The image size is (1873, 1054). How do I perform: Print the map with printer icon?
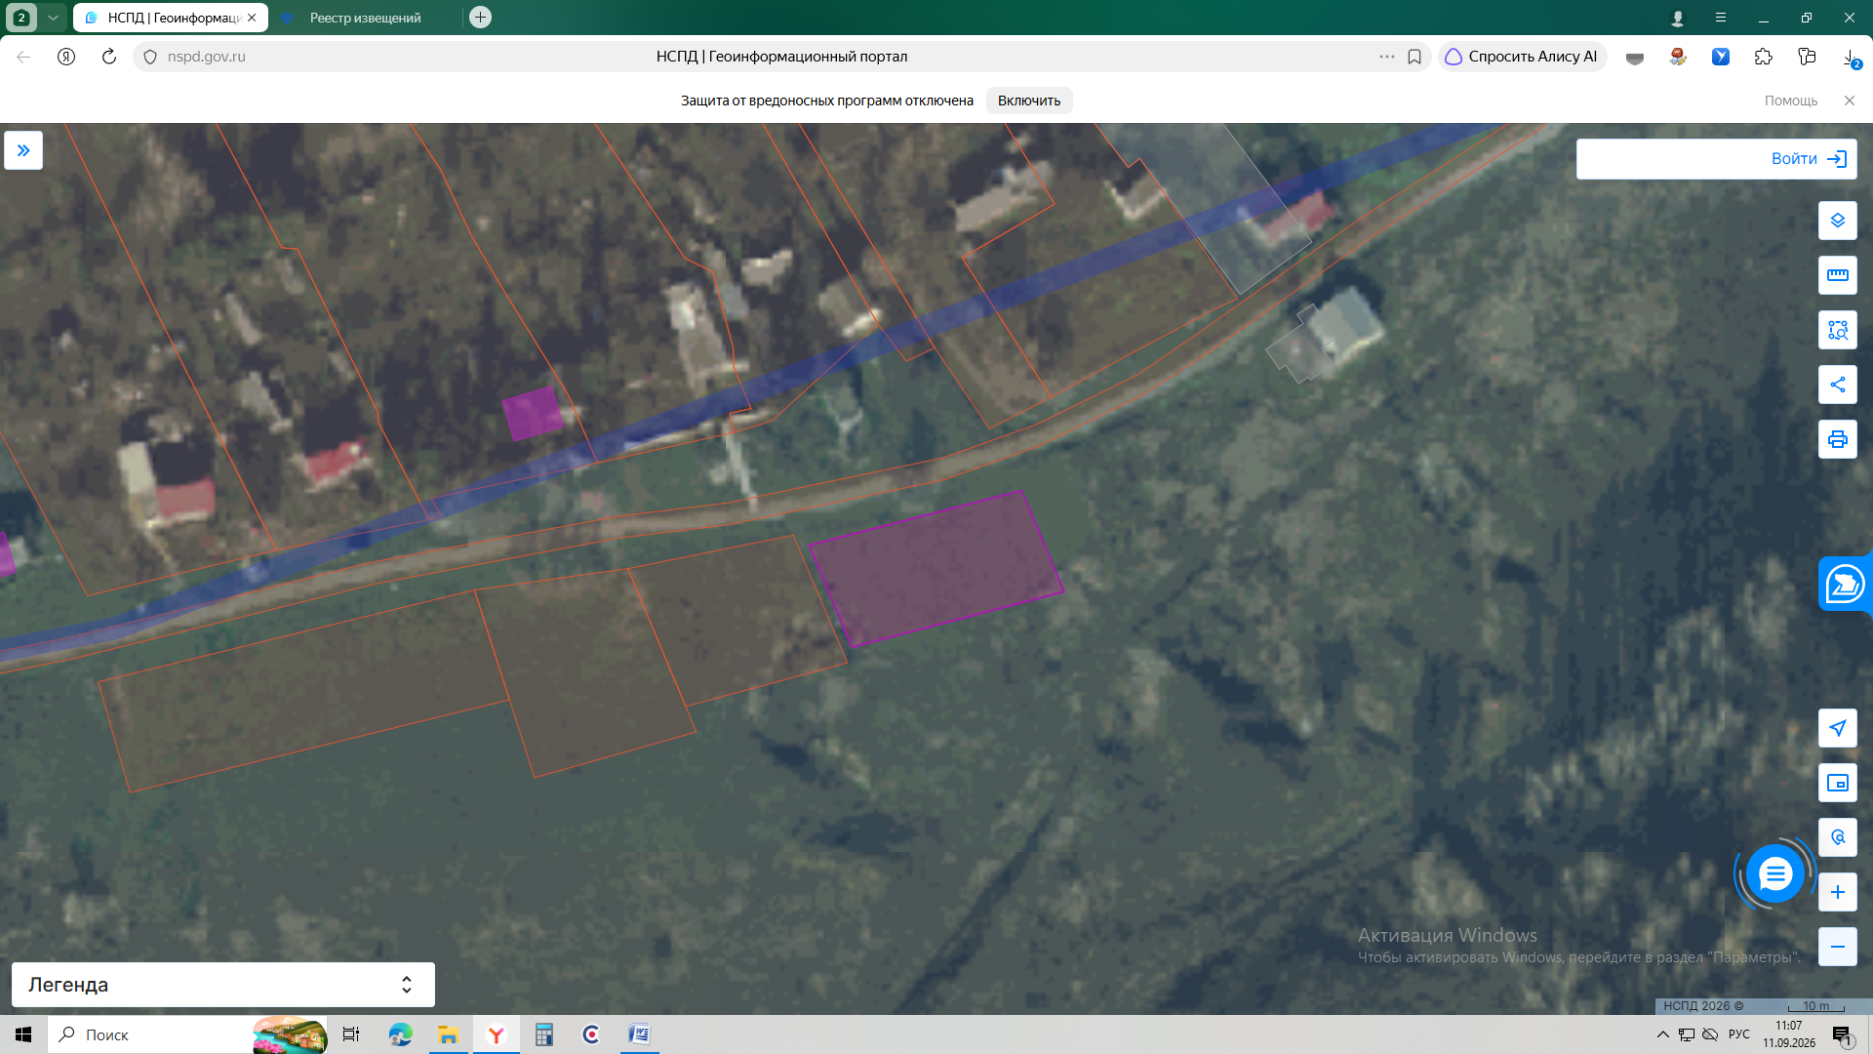(1837, 439)
